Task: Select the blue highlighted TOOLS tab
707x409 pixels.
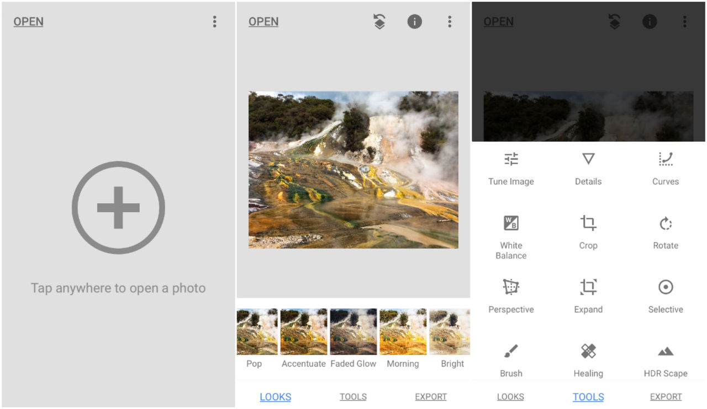Action: coord(588,397)
